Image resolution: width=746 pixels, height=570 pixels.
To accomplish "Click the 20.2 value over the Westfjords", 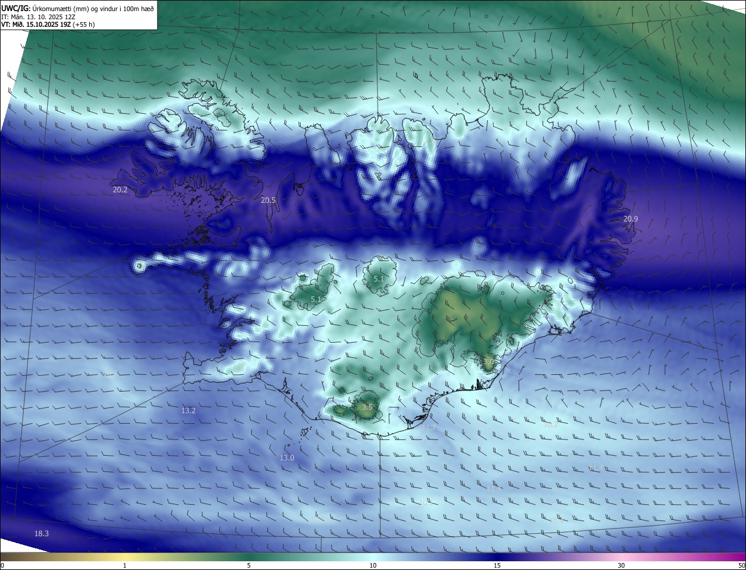I will tap(120, 190).
